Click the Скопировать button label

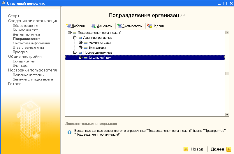[x=132, y=26]
